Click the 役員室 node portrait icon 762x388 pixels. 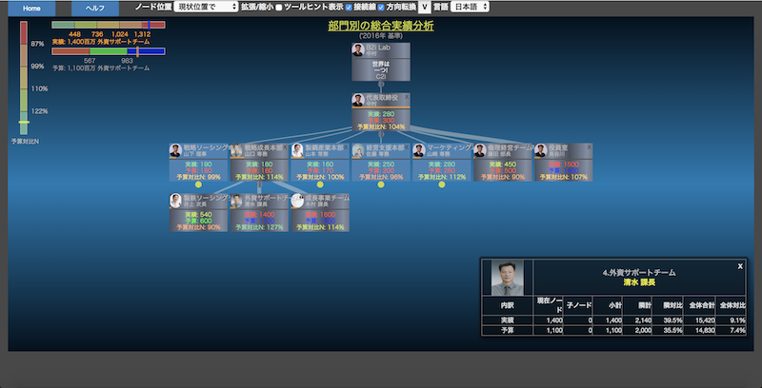click(541, 150)
